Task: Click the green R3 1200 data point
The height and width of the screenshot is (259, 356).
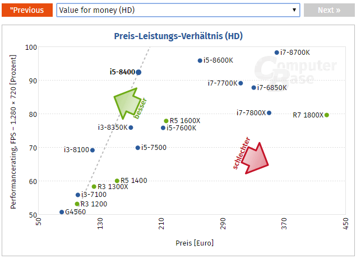Action: (x=77, y=204)
